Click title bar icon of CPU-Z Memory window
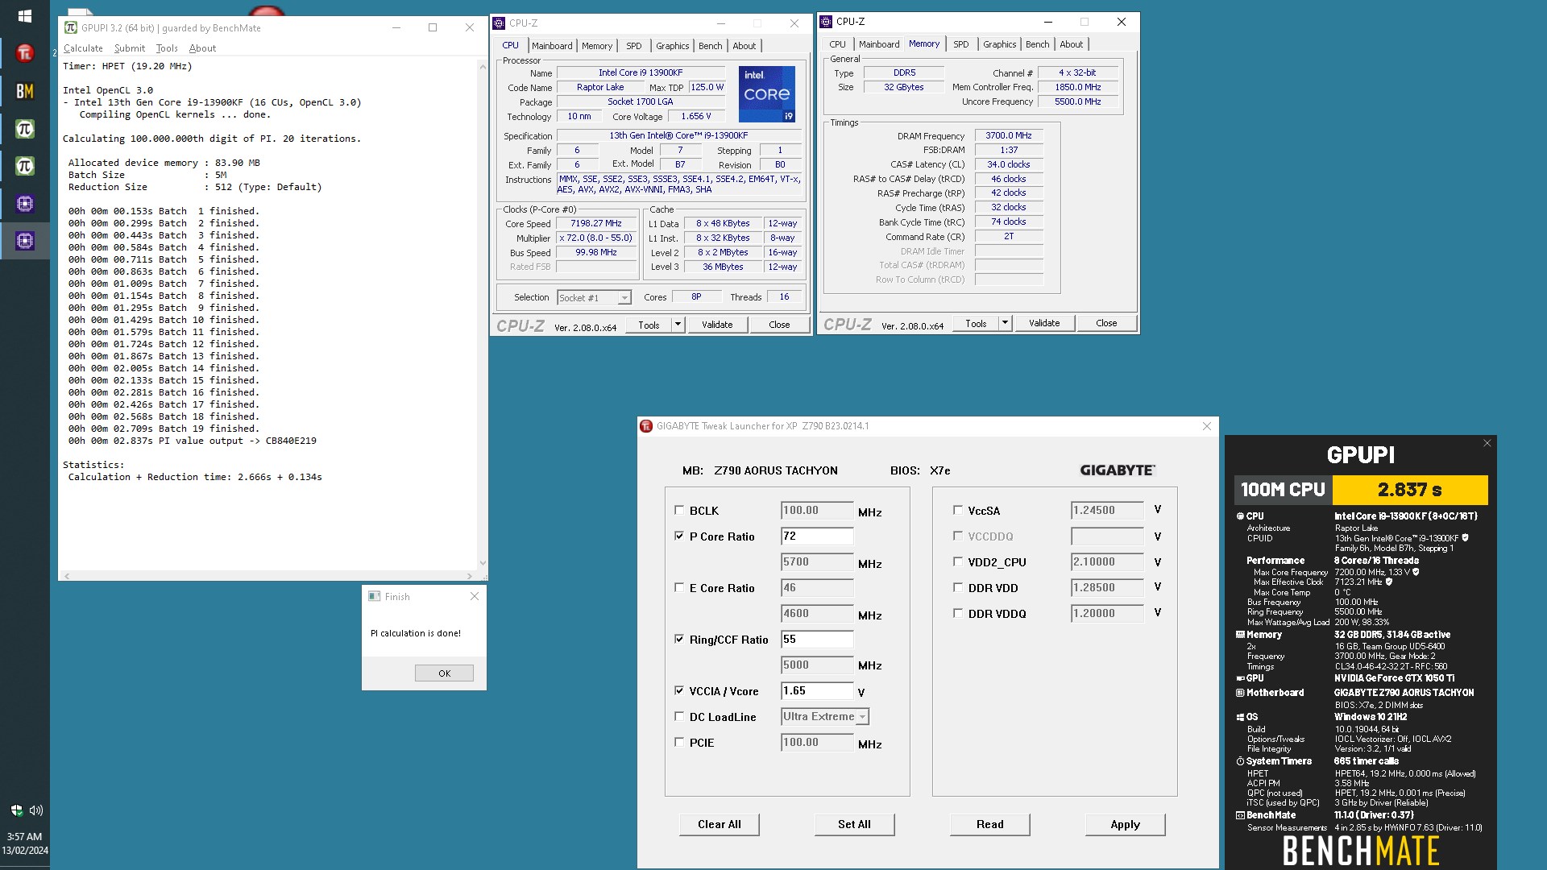Screen dimensions: 1547x870 [827, 22]
